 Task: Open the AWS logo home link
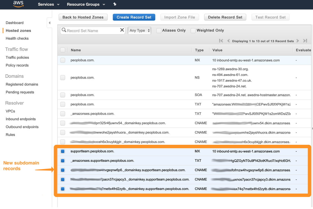[18, 4]
